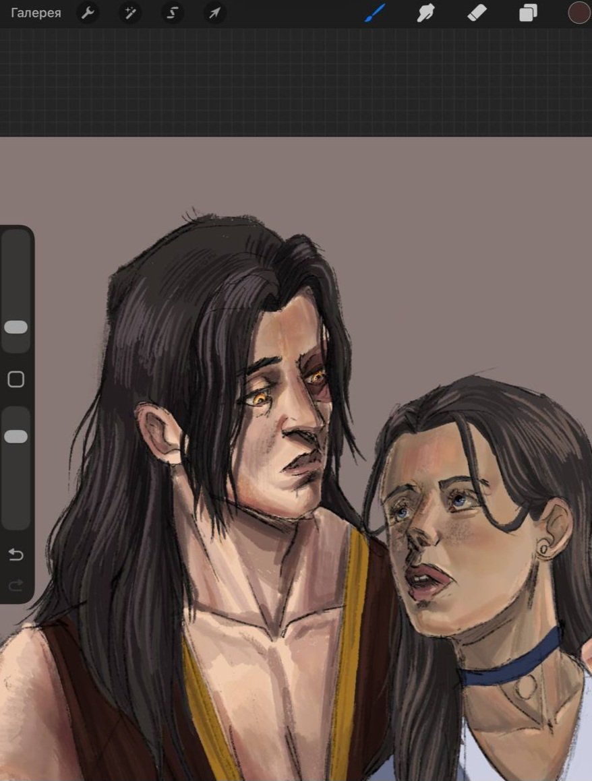Select the Brush tool
The height and width of the screenshot is (781, 592).
point(376,13)
